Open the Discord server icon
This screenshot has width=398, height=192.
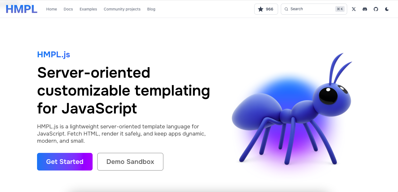365,9
